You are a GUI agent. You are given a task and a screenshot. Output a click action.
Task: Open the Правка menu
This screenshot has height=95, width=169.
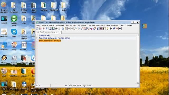(45, 25)
